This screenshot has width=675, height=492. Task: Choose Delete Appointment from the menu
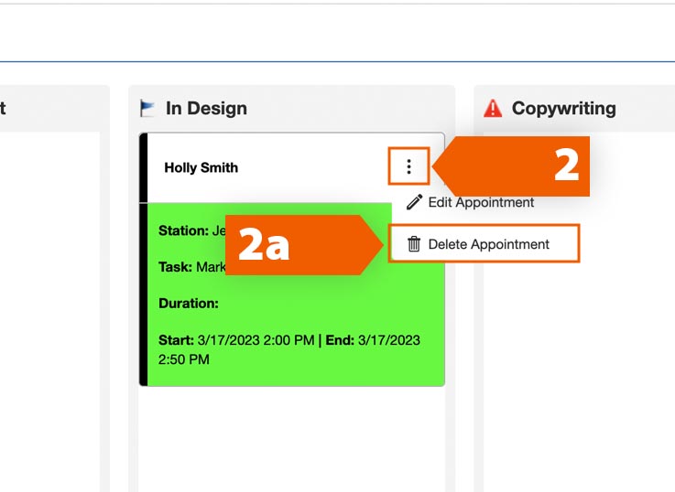(x=488, y=244)
